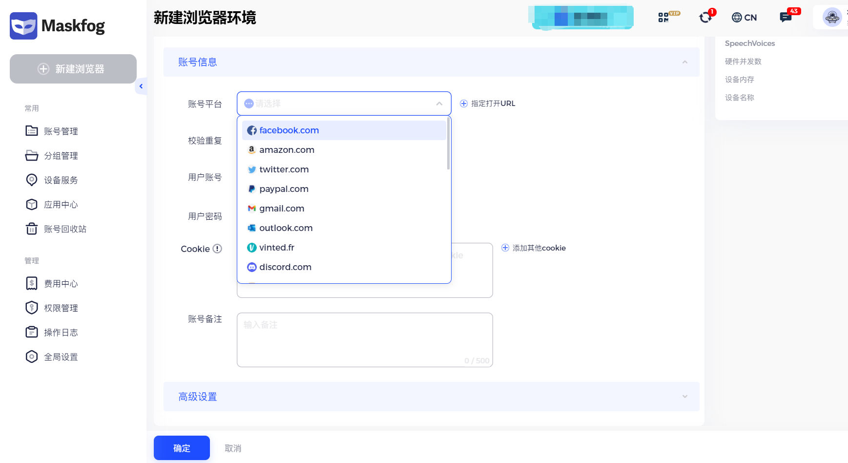This screenshot has height=463, width=848.
Task: Jump to 设备名称 in the right panel
Action: tap(740, 98)
